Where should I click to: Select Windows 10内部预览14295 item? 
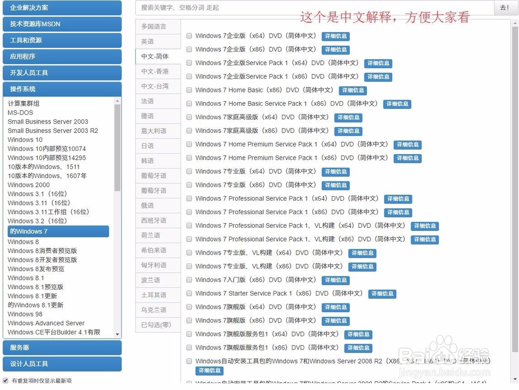point(47,158)
